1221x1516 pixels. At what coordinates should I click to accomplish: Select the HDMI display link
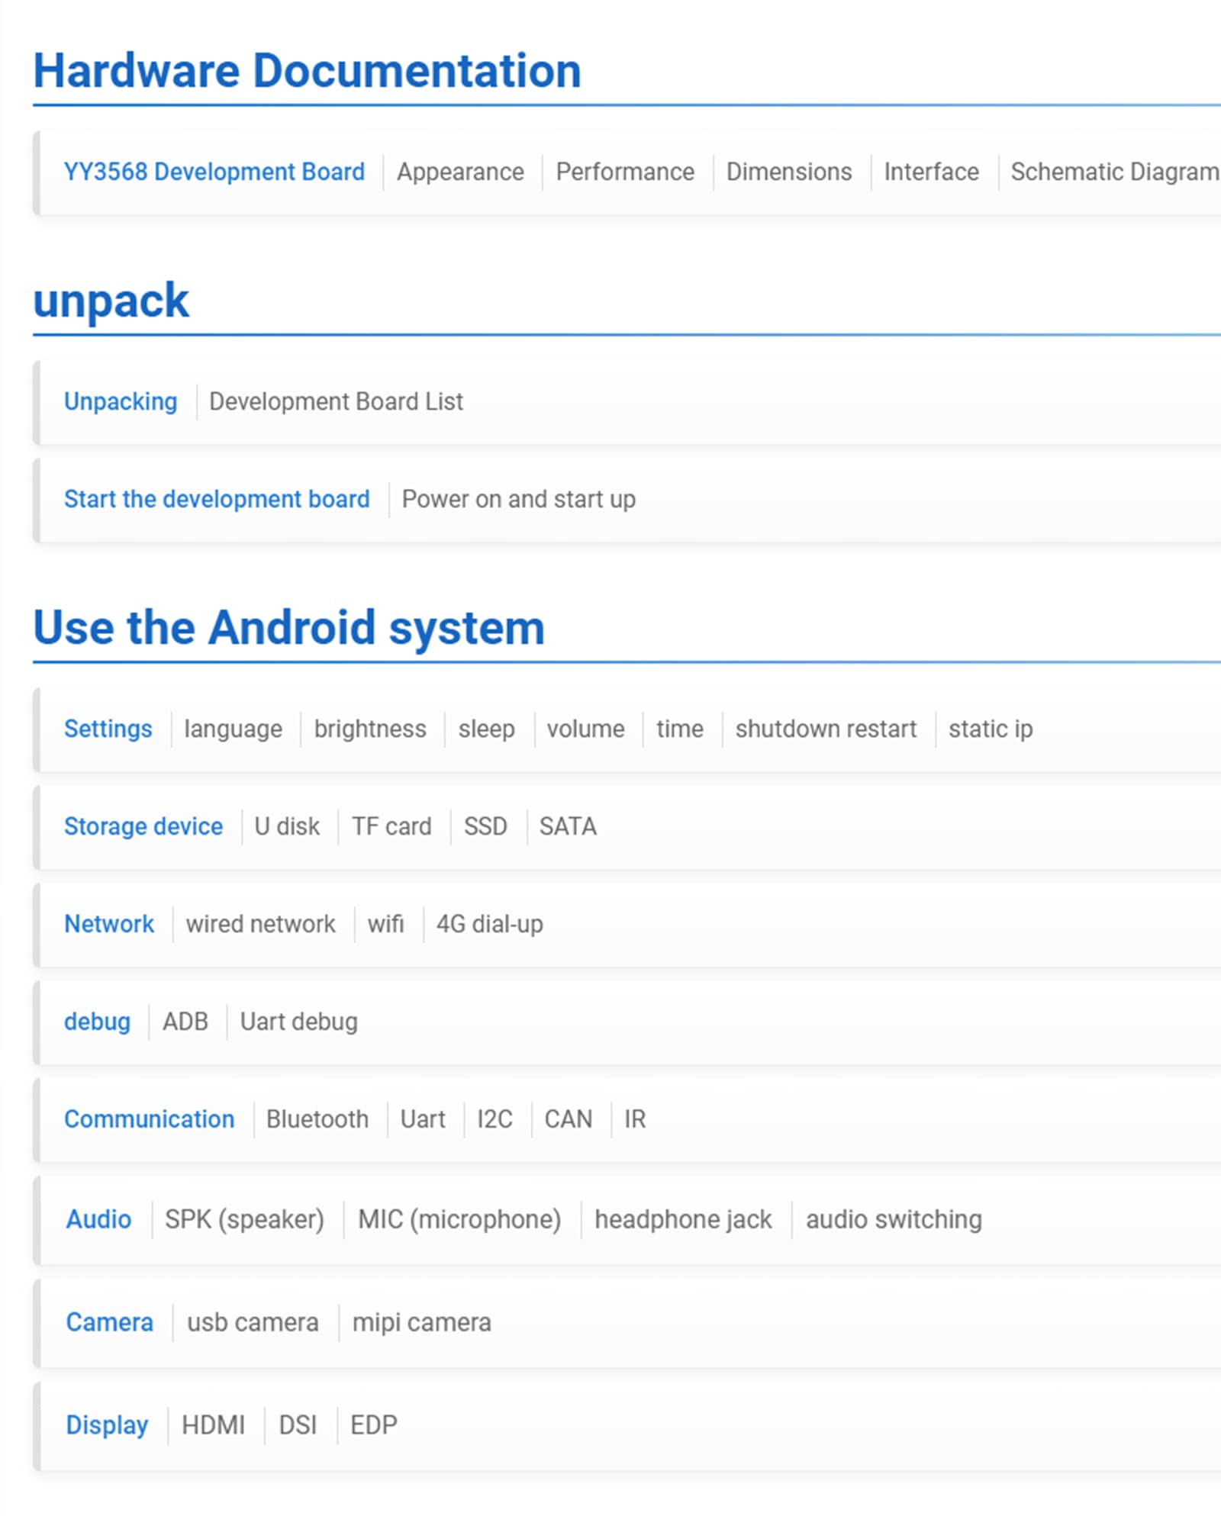[x=213, y=1425]
